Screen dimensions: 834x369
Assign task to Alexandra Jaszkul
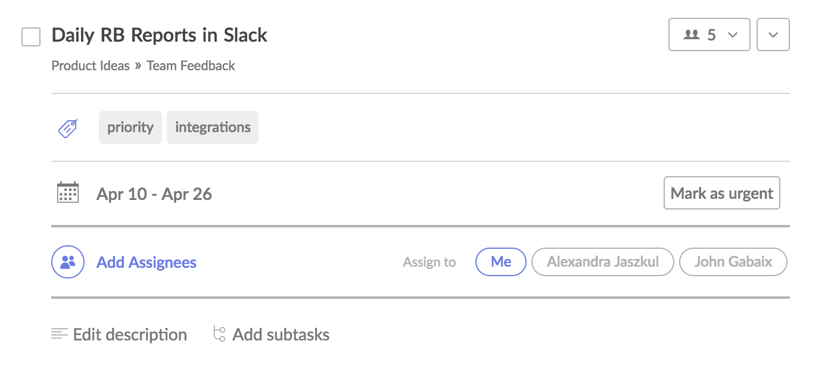pos(602,262)
